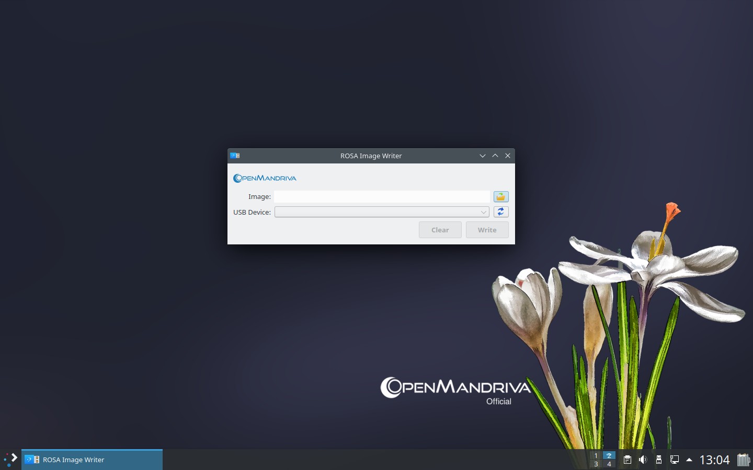Select ROSA Image Writer taskbar entry

92,460
